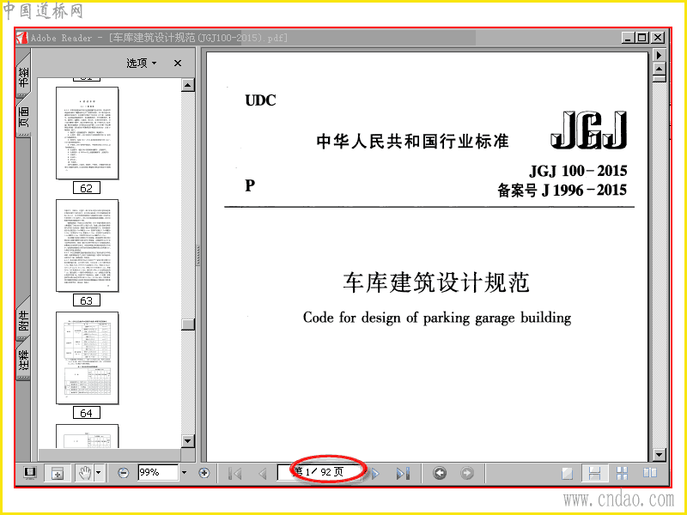
Task: Go to previous view with back arrow
Action: 440,473
